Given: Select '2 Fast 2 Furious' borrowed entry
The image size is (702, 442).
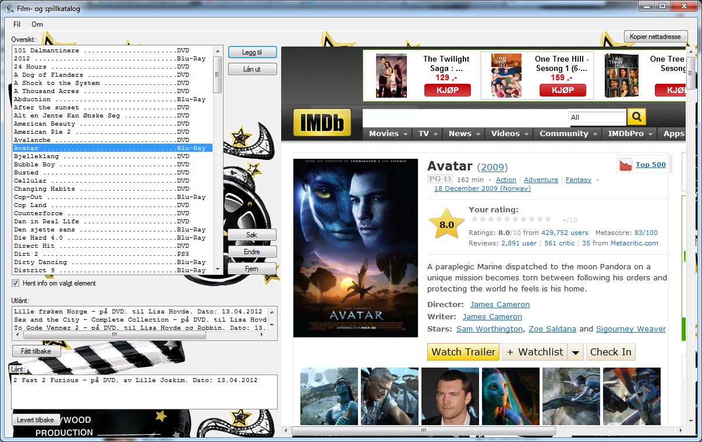Looking at the screenshot, I should pos(144,380).
